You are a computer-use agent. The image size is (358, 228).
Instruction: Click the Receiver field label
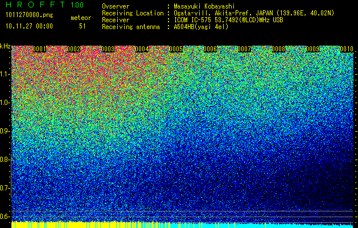[116, 20]
